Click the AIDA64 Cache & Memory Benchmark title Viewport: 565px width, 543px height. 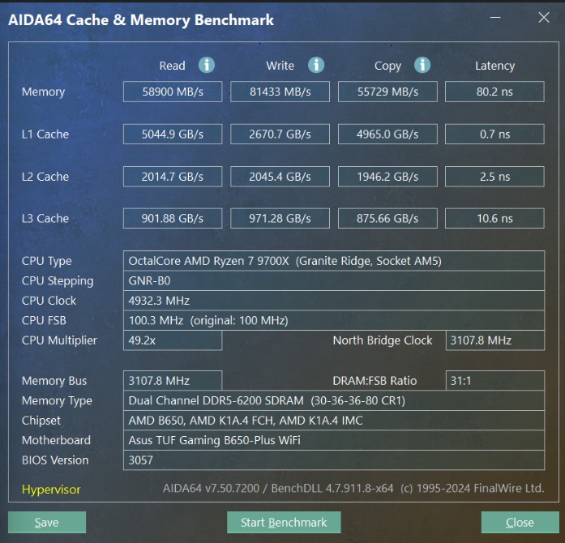(x=141, y=20)
